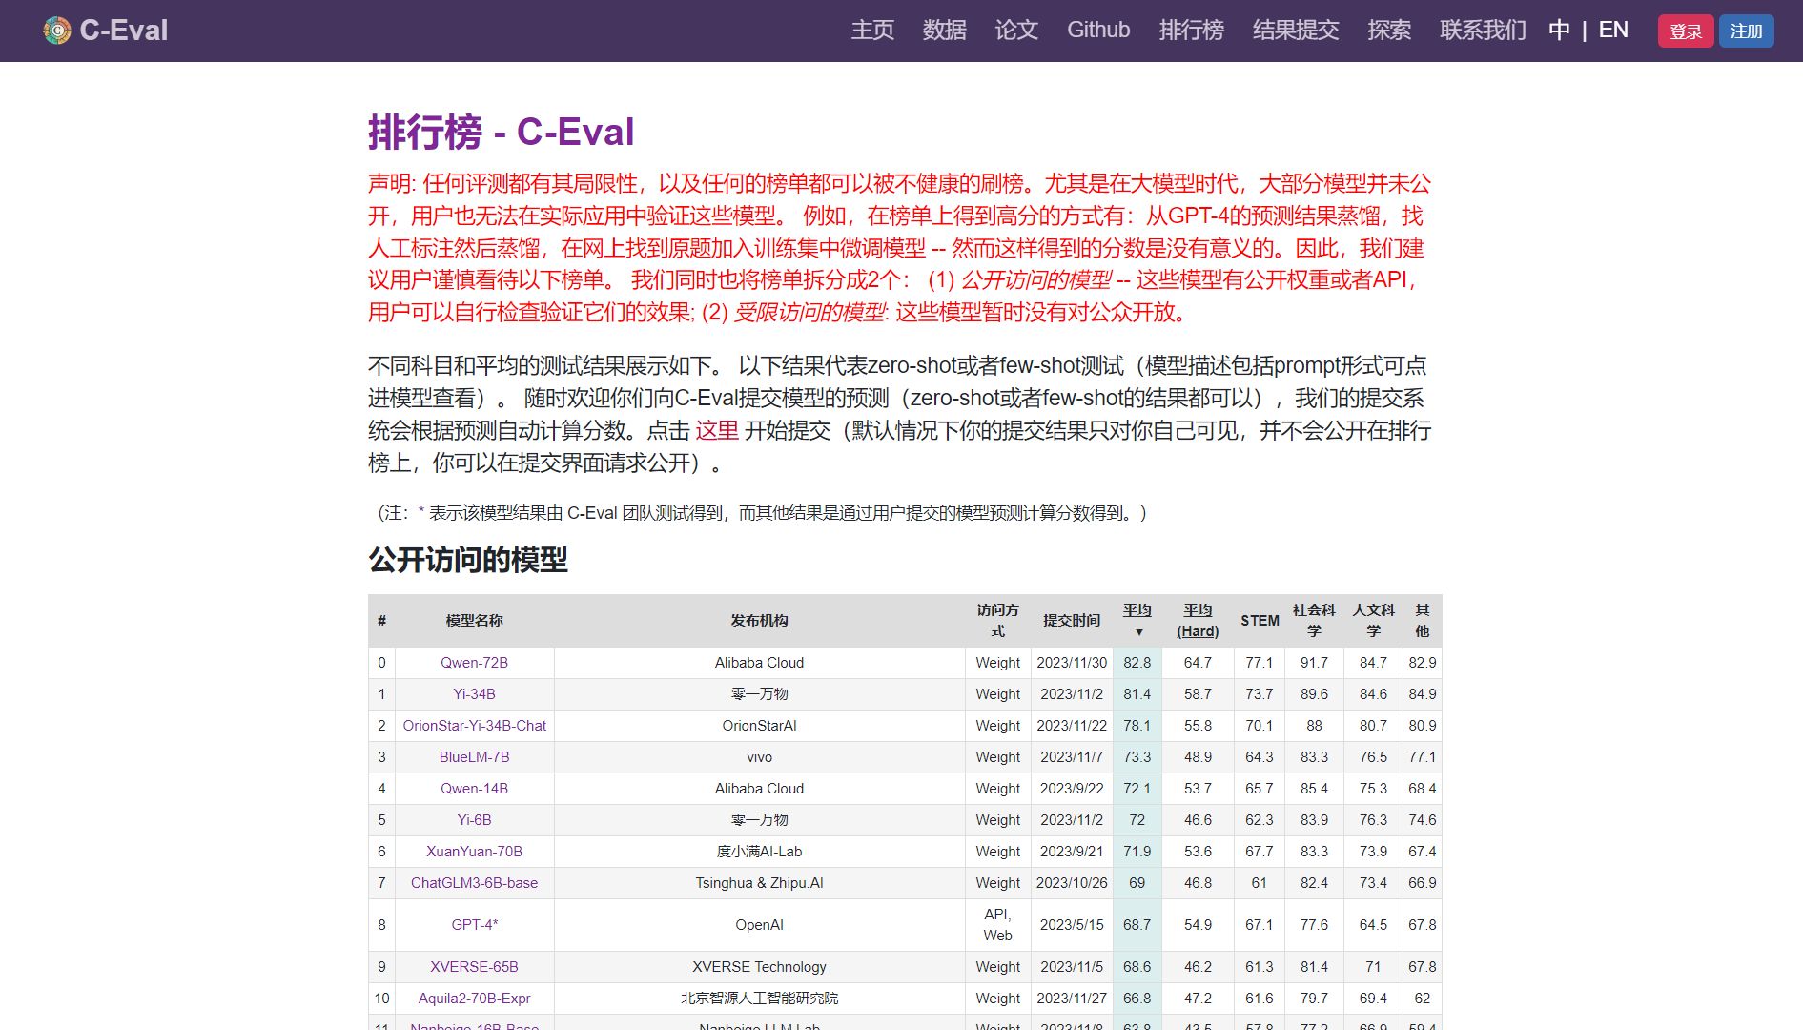The width and height of the screenshot is (1803, 1030).
Task: Select the 64.7 hard average cell
Action: (x=1198, y=663)
